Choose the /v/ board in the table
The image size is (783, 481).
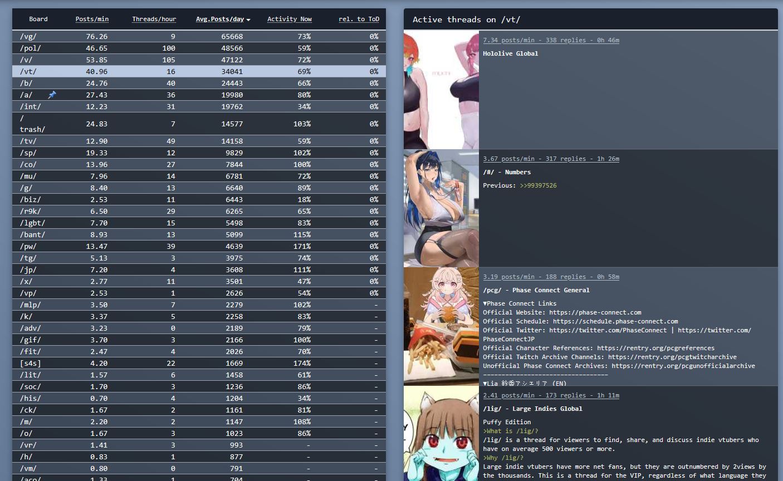pyautogui.click(x=199, y=60)
